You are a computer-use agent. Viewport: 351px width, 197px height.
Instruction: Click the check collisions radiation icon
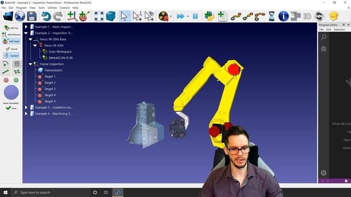163,16
